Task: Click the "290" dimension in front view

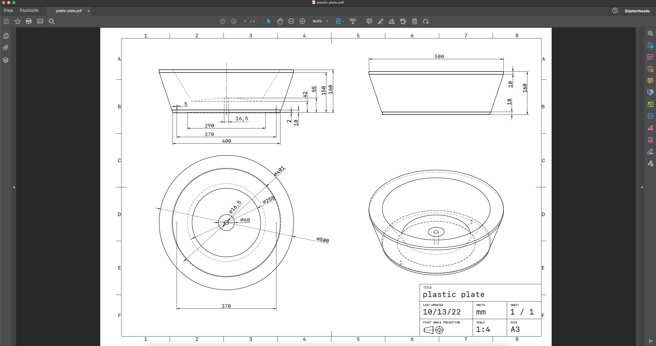Action: pyautogui.click(x=209, y=126)
